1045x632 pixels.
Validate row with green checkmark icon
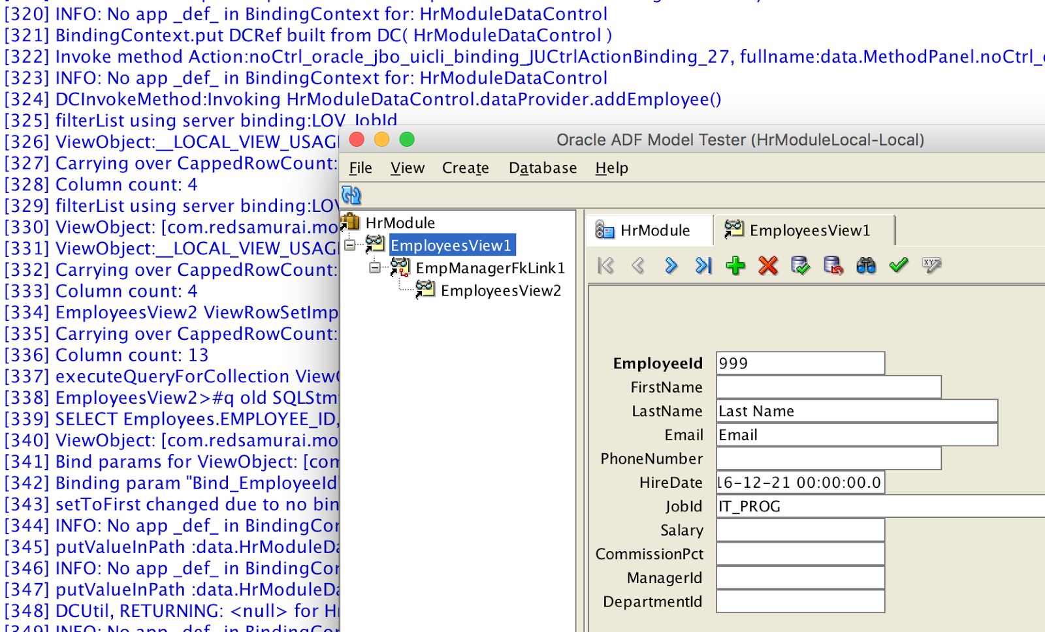tap(899, 265)
